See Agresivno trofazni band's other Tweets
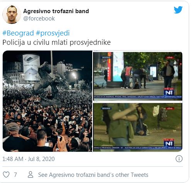 (93, 175)
